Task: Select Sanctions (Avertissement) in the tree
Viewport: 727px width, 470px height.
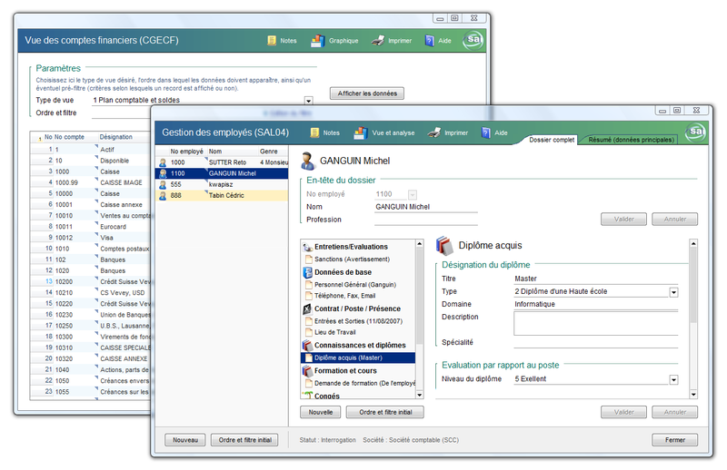Action: pyautogui.click(x=355, y=259)
